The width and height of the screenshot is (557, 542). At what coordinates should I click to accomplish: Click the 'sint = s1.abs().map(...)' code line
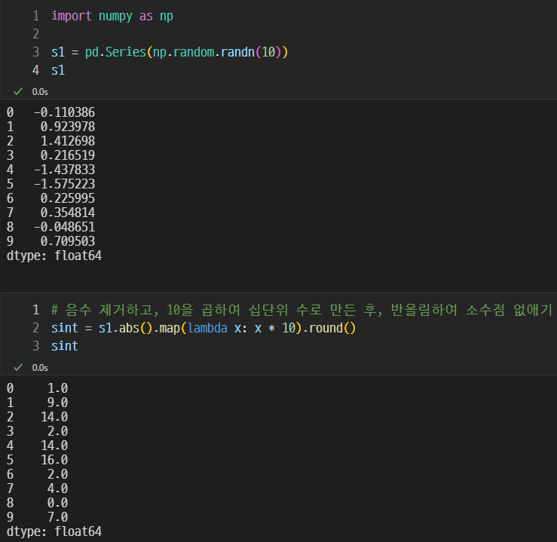[204, 328]
